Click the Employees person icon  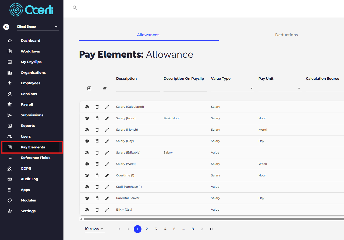click(10, 83)
